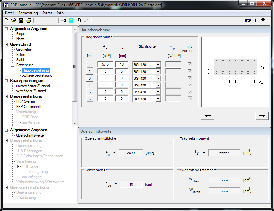The height and width of the screenshot is (211, 274).
Task: Open the Extras menu
Action: coord(47,13)
